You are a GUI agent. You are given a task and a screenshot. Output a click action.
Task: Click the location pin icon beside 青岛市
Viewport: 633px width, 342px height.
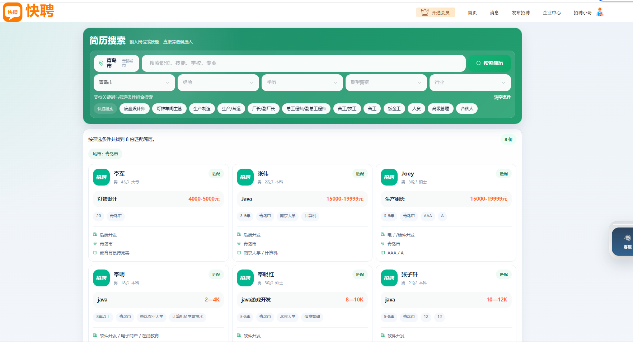click(101, 63)
